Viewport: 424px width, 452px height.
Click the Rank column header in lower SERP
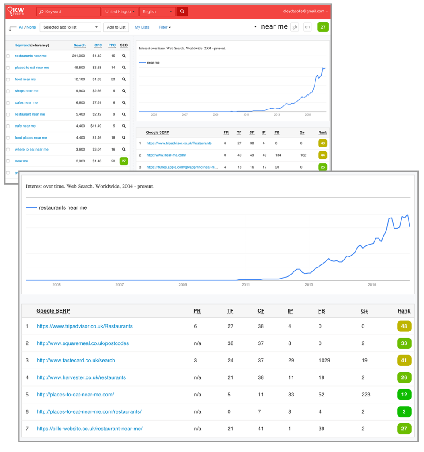[404, 311]
